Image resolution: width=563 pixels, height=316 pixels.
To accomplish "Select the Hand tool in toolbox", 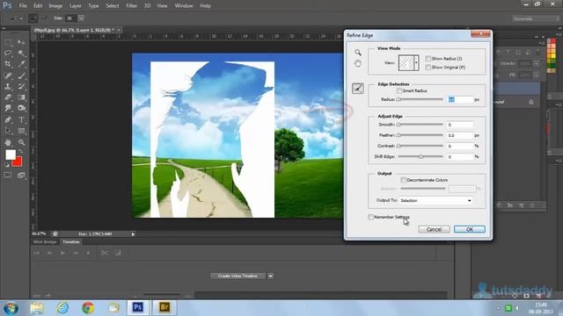I will pos(8,142).
